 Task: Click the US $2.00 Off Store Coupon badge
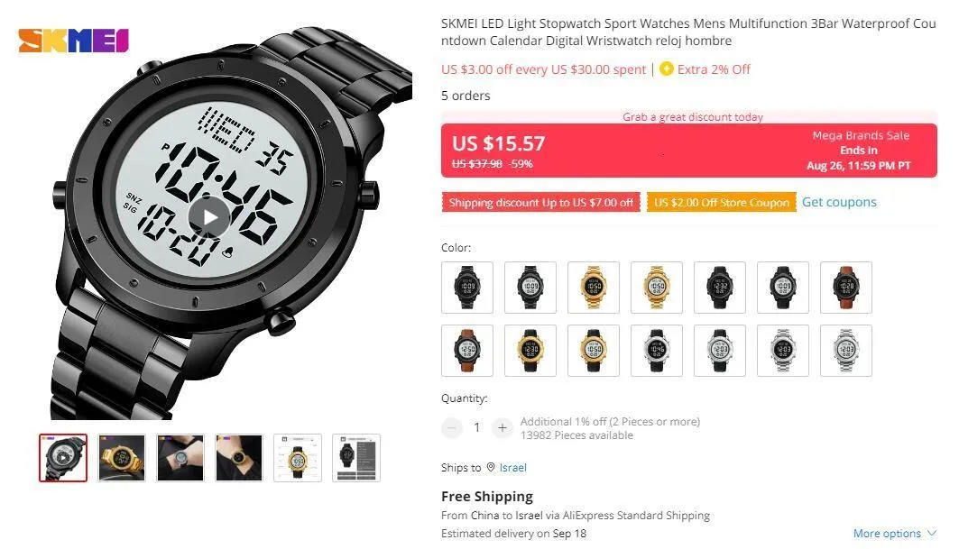(722, 202)
